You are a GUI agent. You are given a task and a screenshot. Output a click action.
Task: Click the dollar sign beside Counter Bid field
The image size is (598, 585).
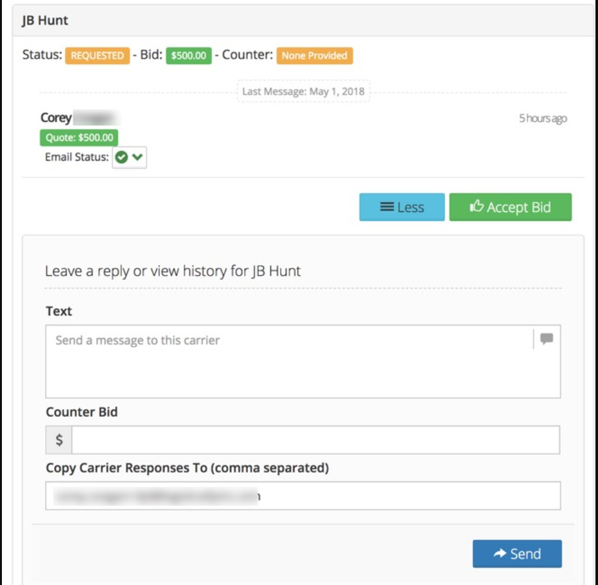tap(59, 440)
